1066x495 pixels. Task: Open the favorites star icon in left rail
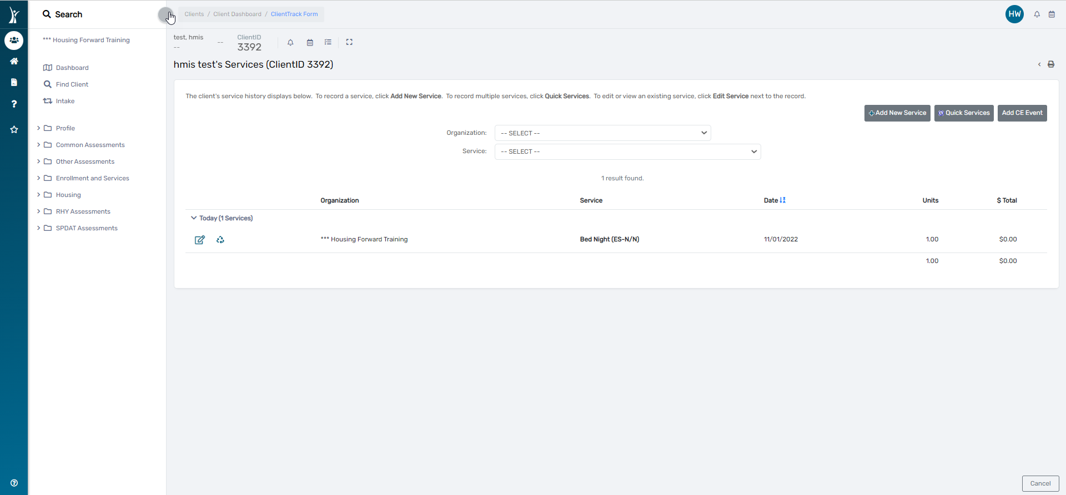[14, 129]
